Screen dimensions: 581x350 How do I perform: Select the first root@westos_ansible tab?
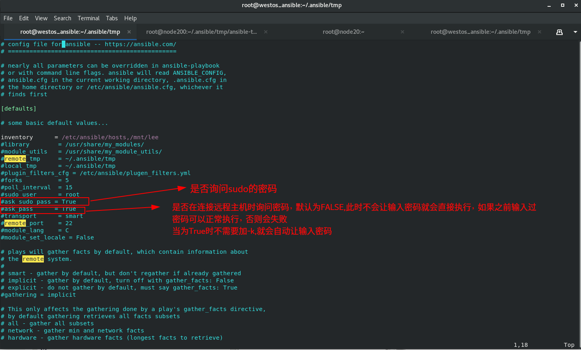tap(70, 32)
